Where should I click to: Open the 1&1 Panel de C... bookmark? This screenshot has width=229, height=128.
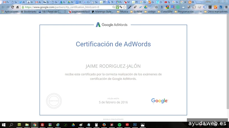(x=50, y=12)
